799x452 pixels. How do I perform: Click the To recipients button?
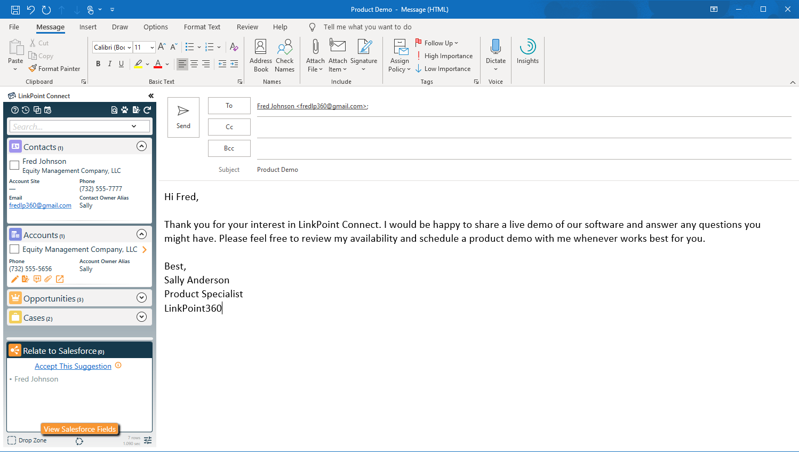point(229,106)
